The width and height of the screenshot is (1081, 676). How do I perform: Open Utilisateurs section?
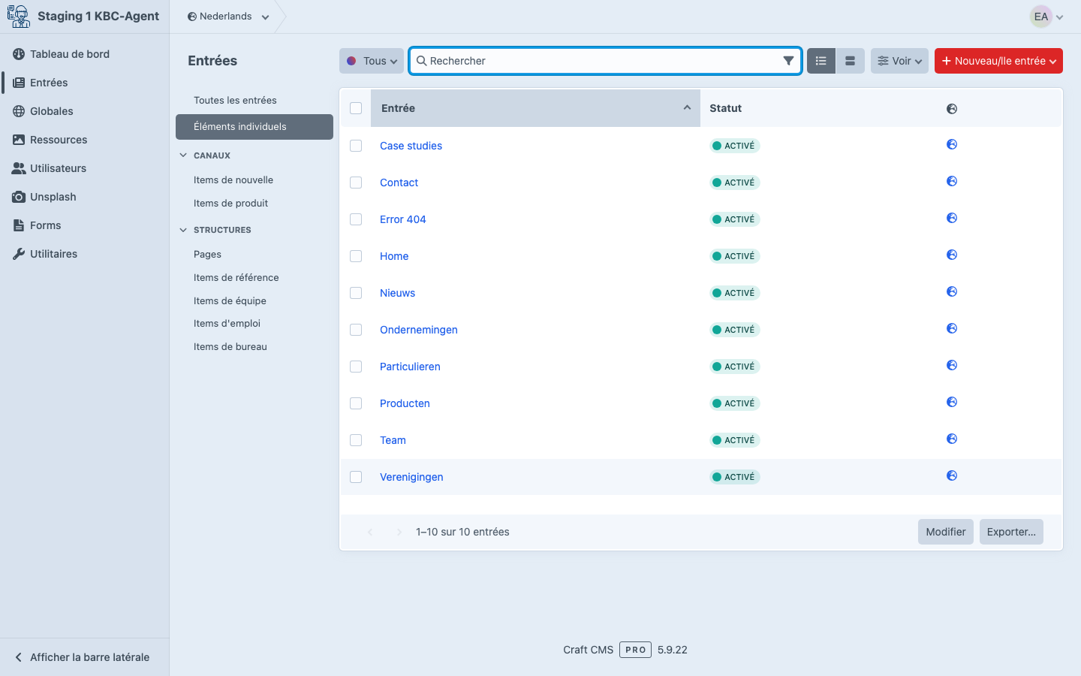tap(84, 168)
